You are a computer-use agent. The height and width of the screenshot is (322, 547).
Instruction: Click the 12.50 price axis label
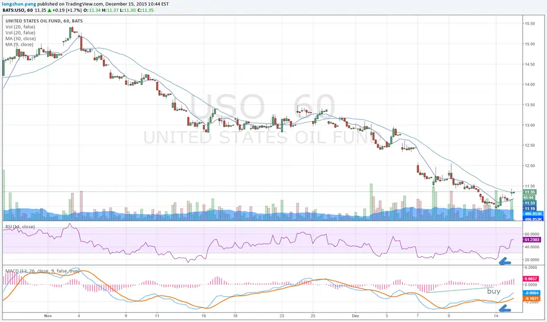(x=529, y=146)
